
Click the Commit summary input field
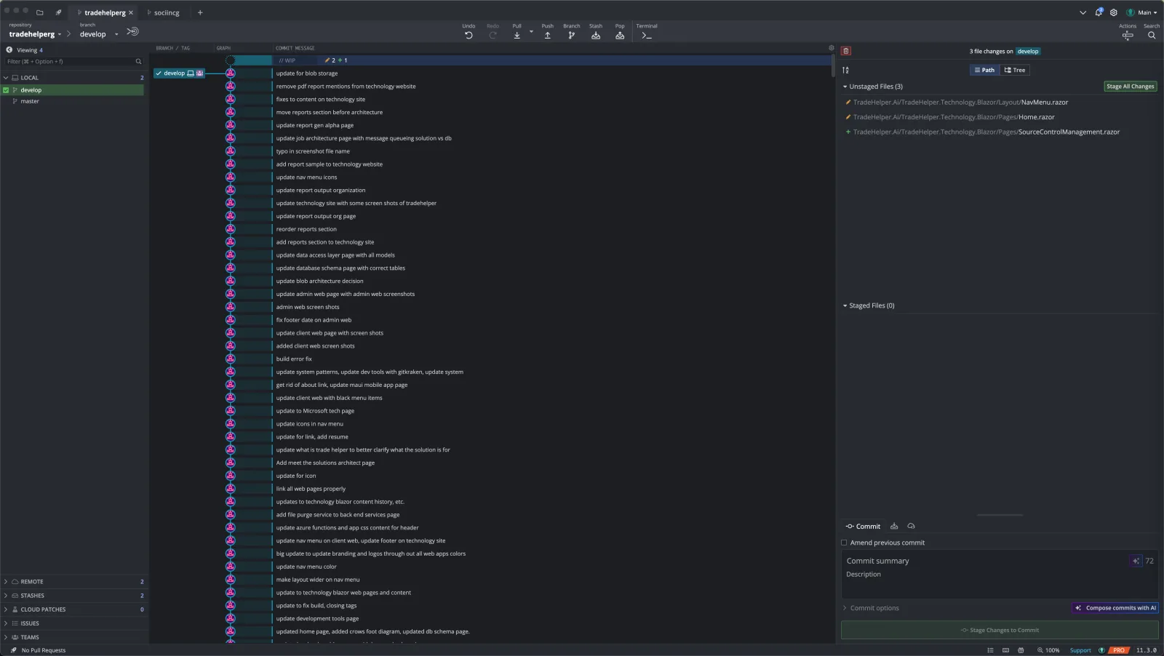click(x=986, y=561)
